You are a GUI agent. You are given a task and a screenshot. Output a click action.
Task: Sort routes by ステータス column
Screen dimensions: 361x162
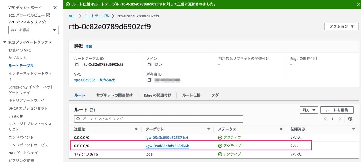pyautogui.click(x=281, y=129)
